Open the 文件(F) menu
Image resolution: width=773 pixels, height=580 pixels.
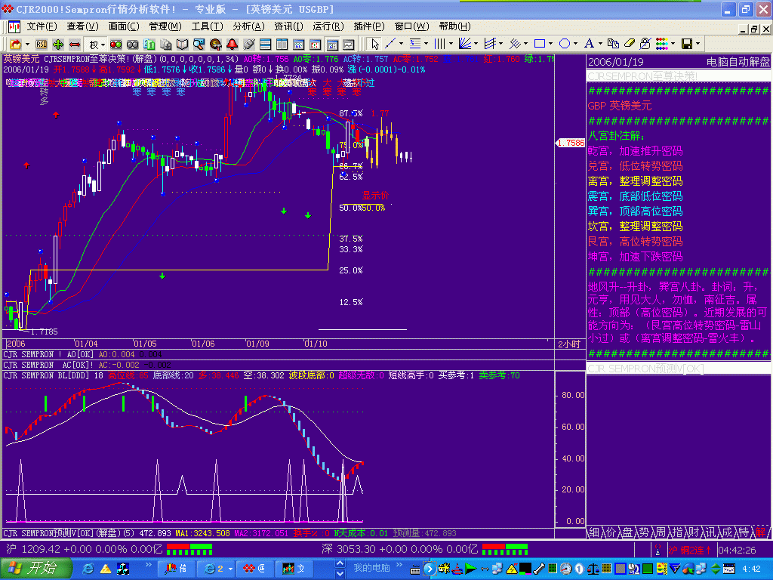(x=42, y=26)
